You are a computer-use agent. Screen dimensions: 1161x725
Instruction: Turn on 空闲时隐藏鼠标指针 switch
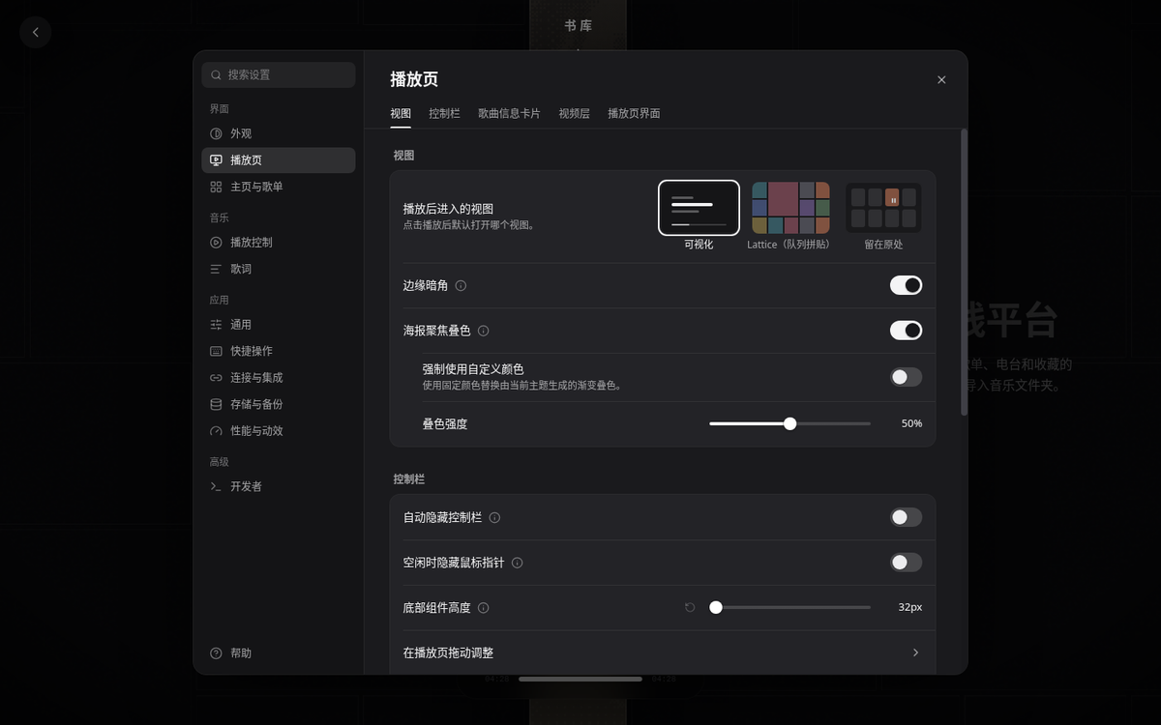click(x=906, y=563)
